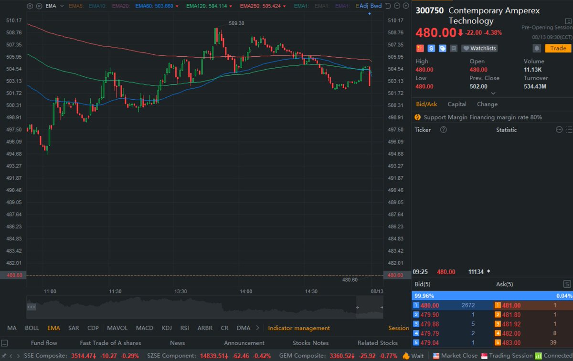Open the Session selector
573x361 pixels.
tap(399, 328)
